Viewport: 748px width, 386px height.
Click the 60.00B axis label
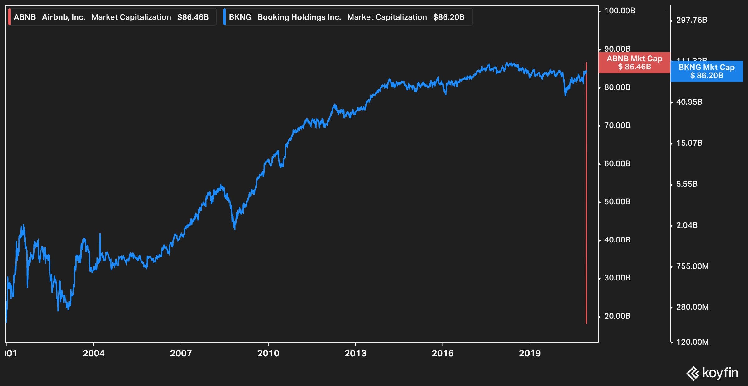[617, 163]
